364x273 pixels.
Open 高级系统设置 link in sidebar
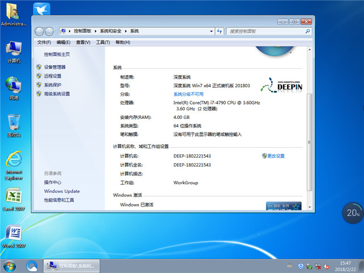[x=57, y=94]
